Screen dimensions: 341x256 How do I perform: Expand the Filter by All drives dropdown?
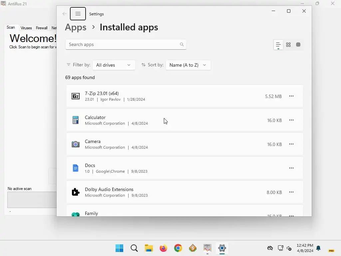114,65
